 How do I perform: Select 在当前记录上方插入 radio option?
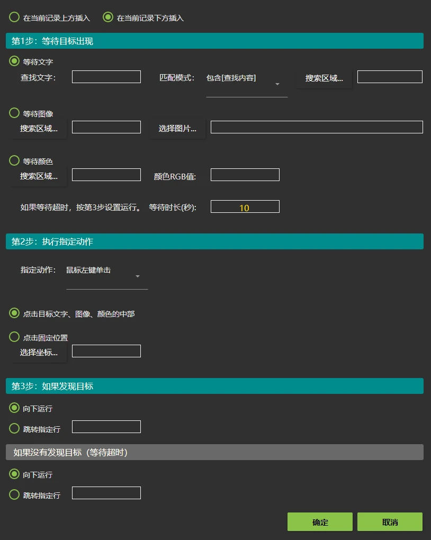pyautogui.click(x=15, y=17)
